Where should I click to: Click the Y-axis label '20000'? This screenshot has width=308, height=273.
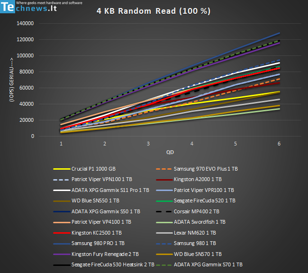tap(27, 120)
